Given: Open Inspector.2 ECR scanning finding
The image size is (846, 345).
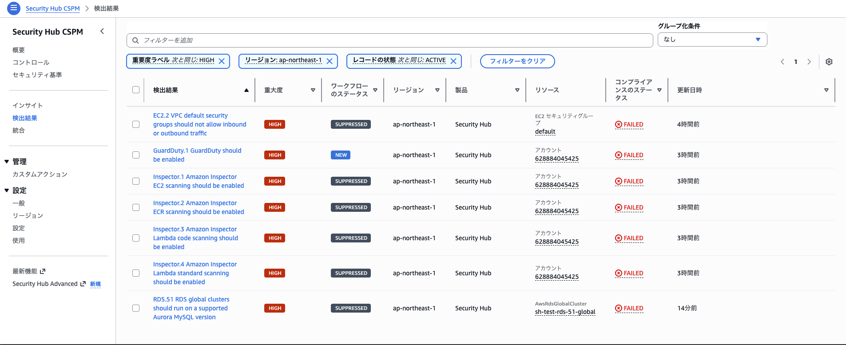Looking at the screenshot, I should click(x=199, y=207).
